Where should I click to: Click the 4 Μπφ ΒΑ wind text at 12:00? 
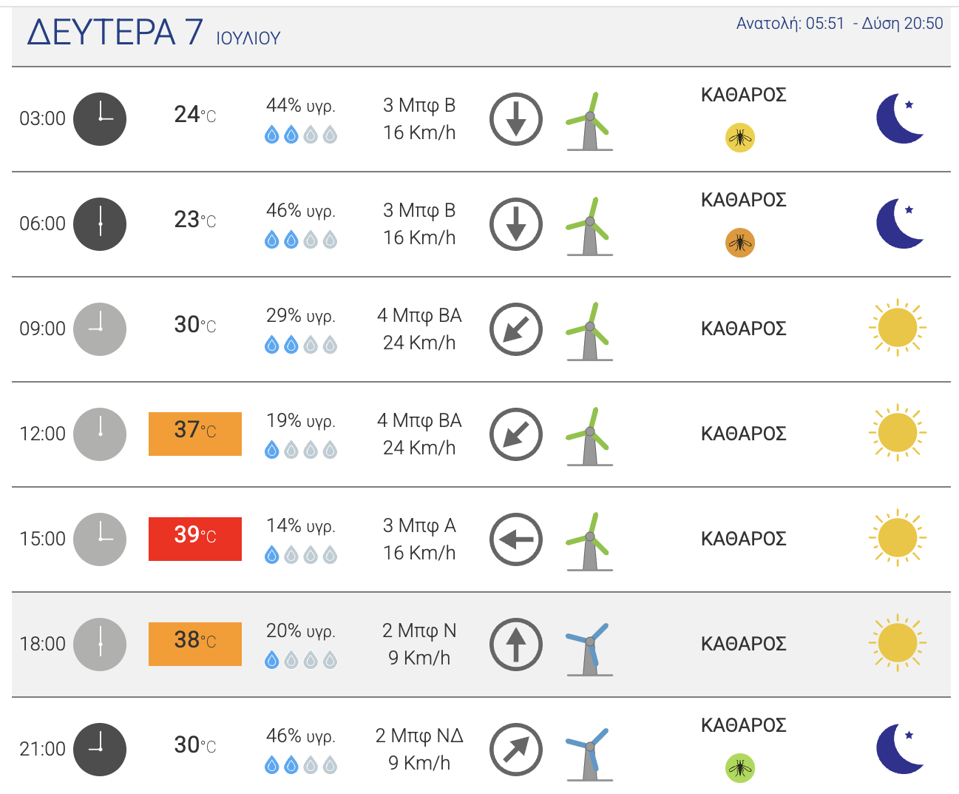[419, 420]
